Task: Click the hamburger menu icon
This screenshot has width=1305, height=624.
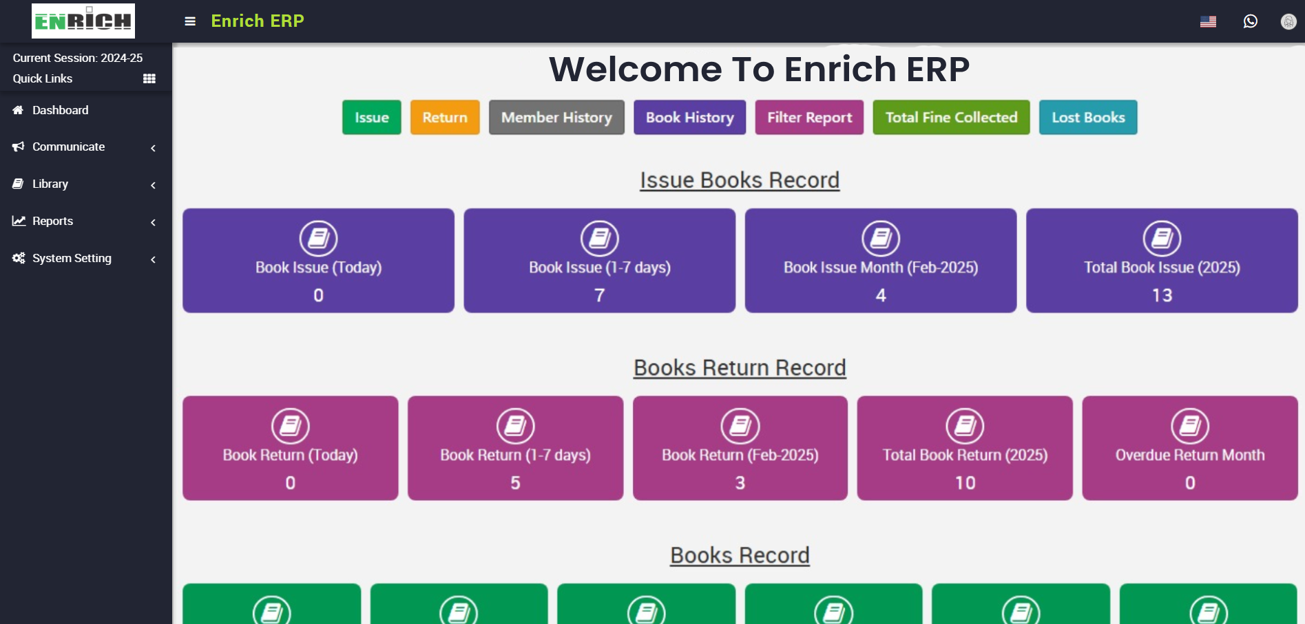Action: (190, 21)
